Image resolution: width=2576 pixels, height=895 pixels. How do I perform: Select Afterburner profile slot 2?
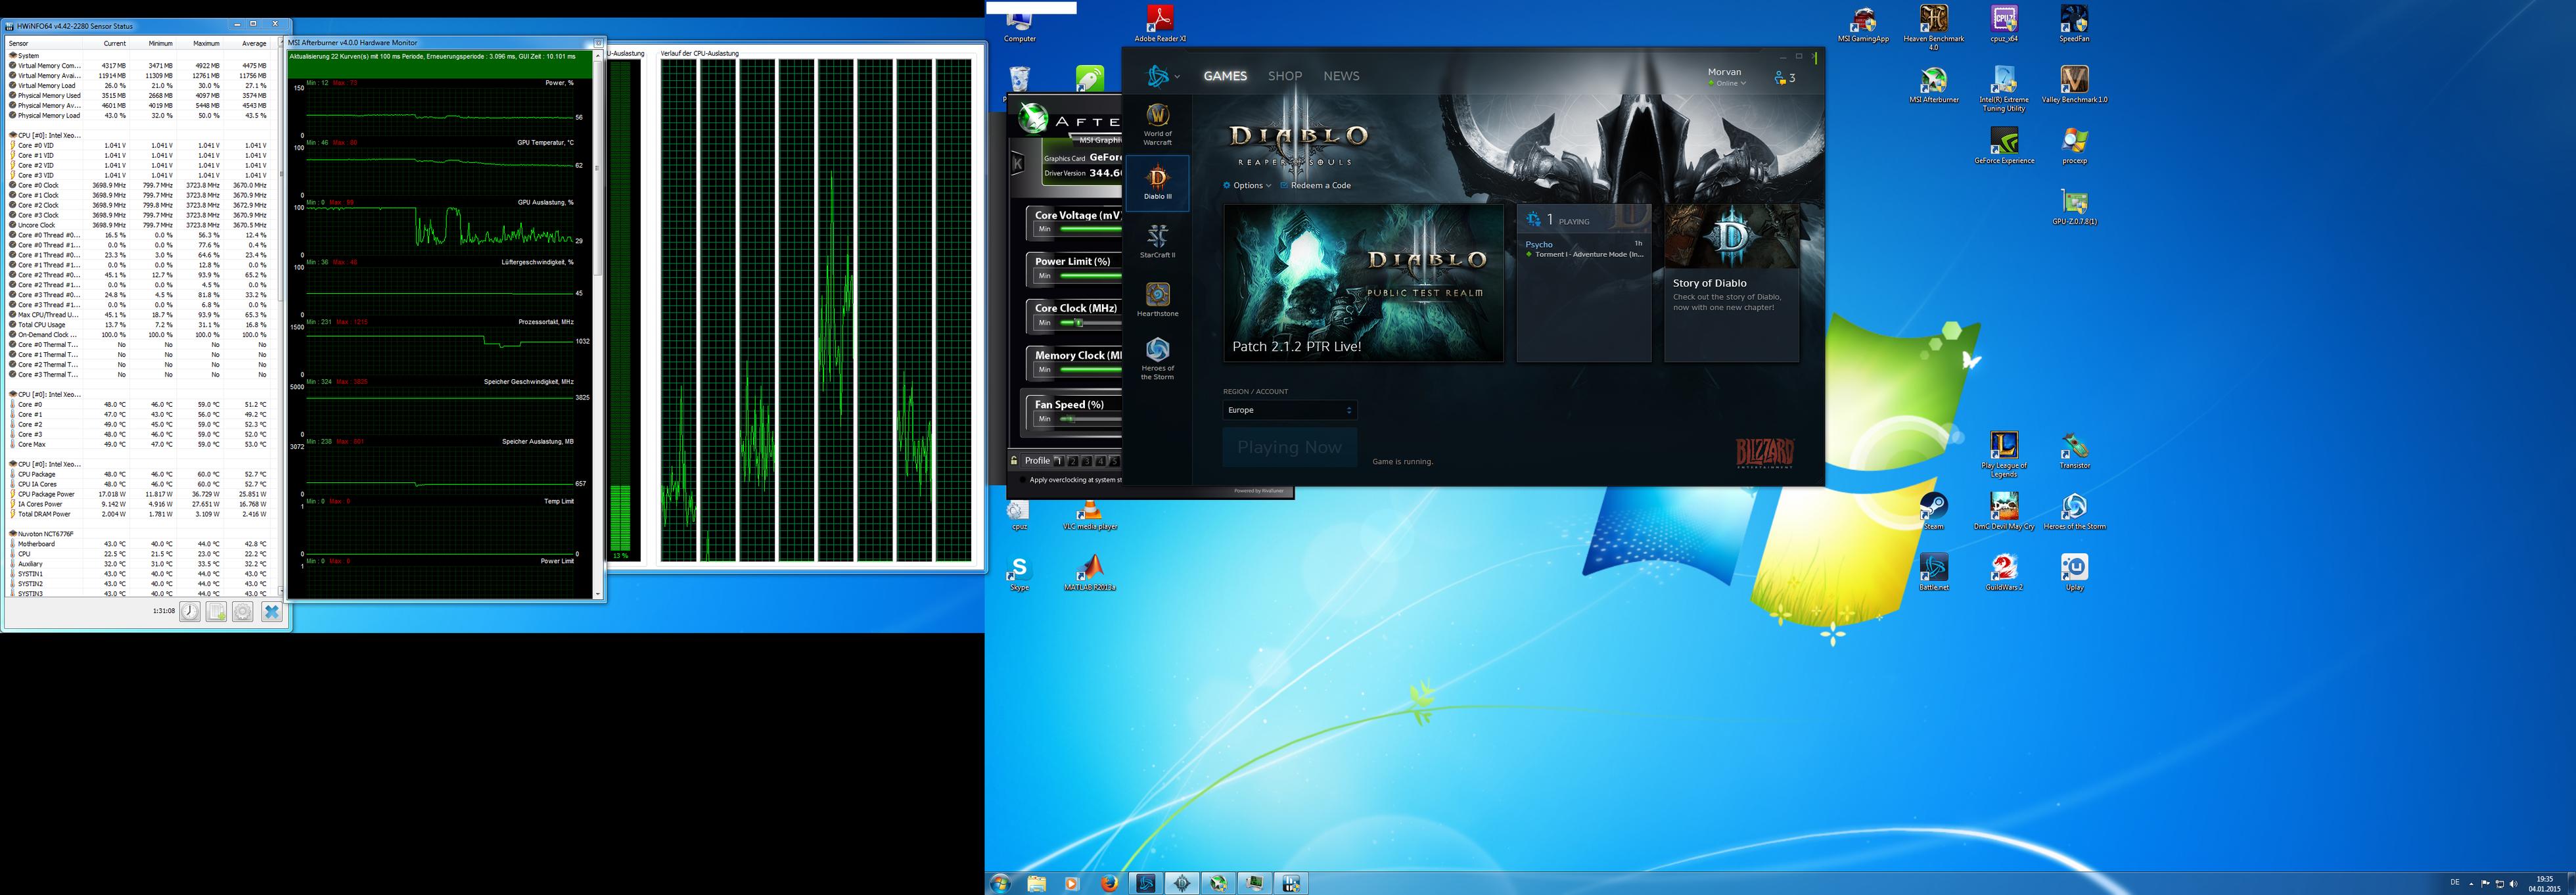coord(1073,461)
